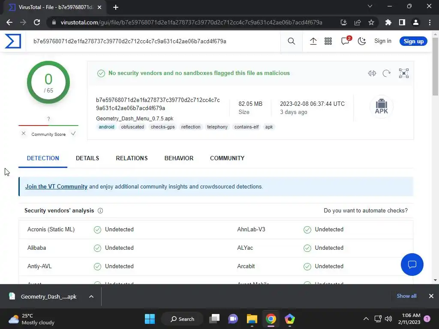Image resolution: width=439 pixels, height=329 pixels.
Task: Vote negative with community score X
Action: [x=24, y=134]
